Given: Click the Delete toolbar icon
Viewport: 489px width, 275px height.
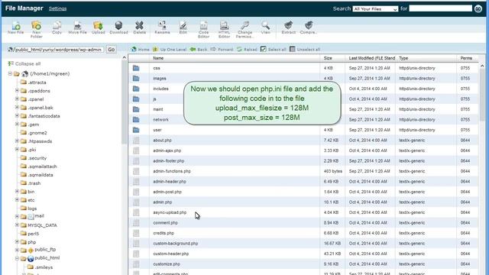Looking at the screenshot, I should click(139, 27).
